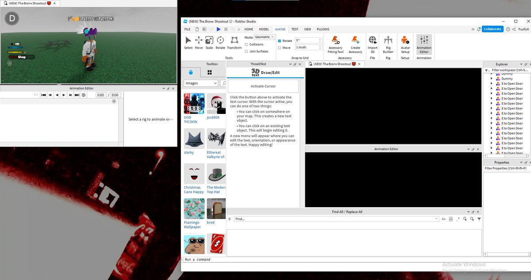Switch to the PLUGINS ribbon tab

pyautogui.click(x=323, y=29)
